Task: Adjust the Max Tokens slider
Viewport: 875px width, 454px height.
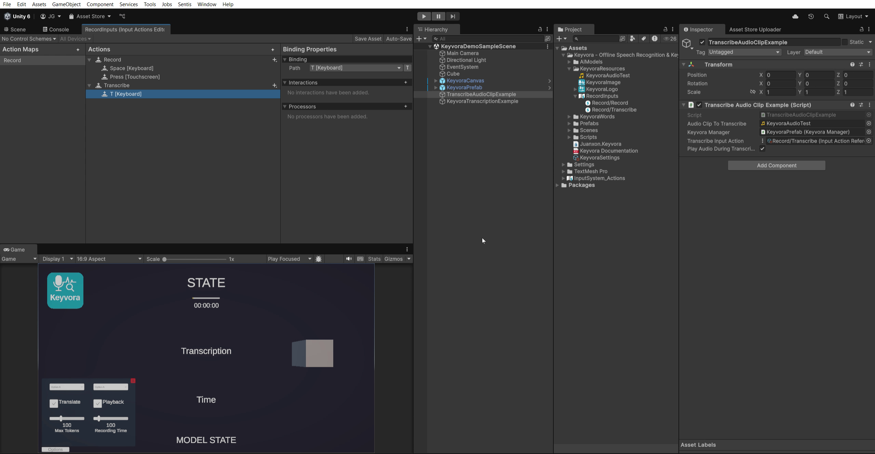Action: 67,418
